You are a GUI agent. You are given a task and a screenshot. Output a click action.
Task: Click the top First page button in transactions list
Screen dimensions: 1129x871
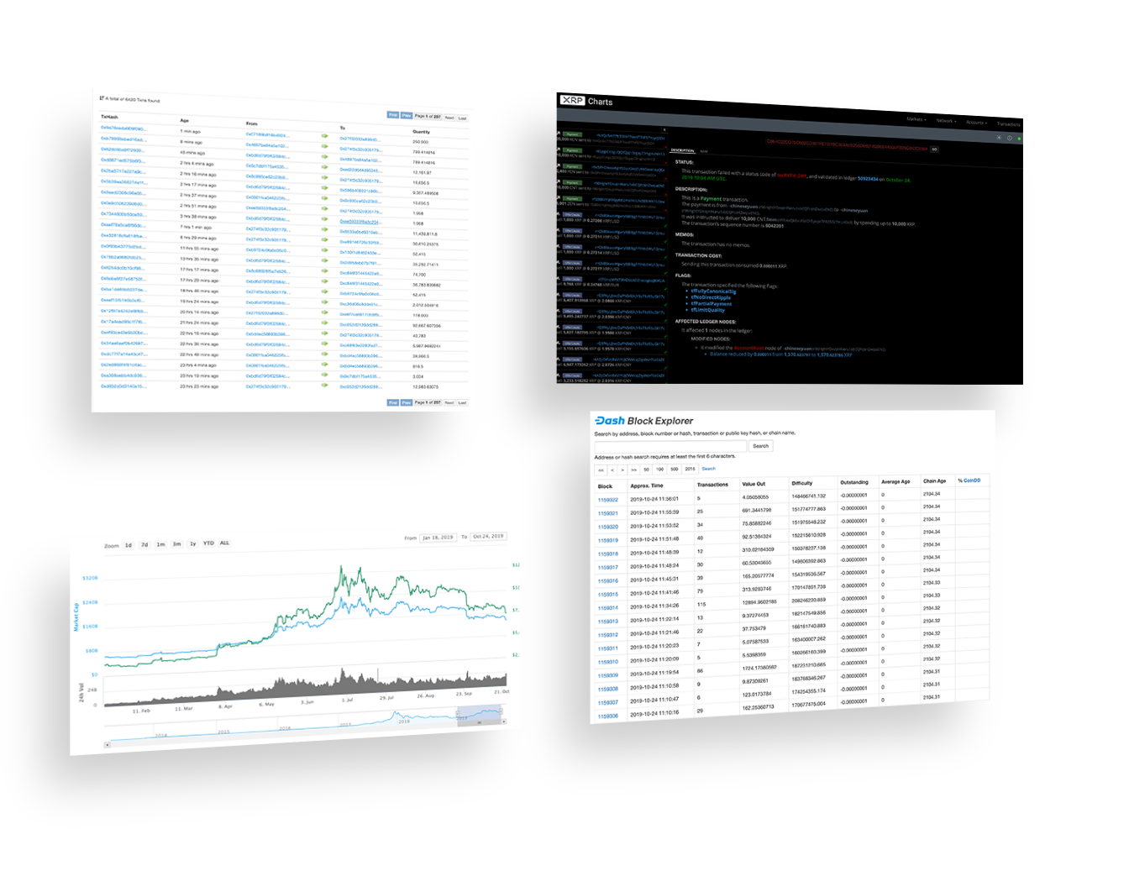[393, 115]
